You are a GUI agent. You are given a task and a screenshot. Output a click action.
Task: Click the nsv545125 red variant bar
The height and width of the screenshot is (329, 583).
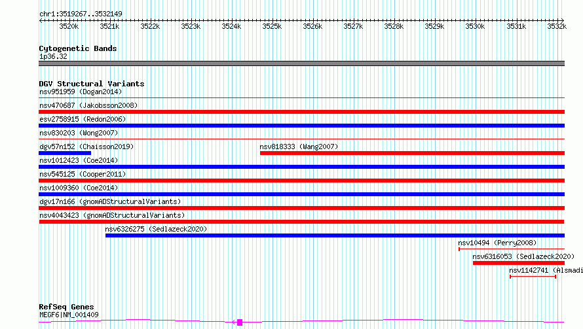pyautogui.click(x=301, y=181)
